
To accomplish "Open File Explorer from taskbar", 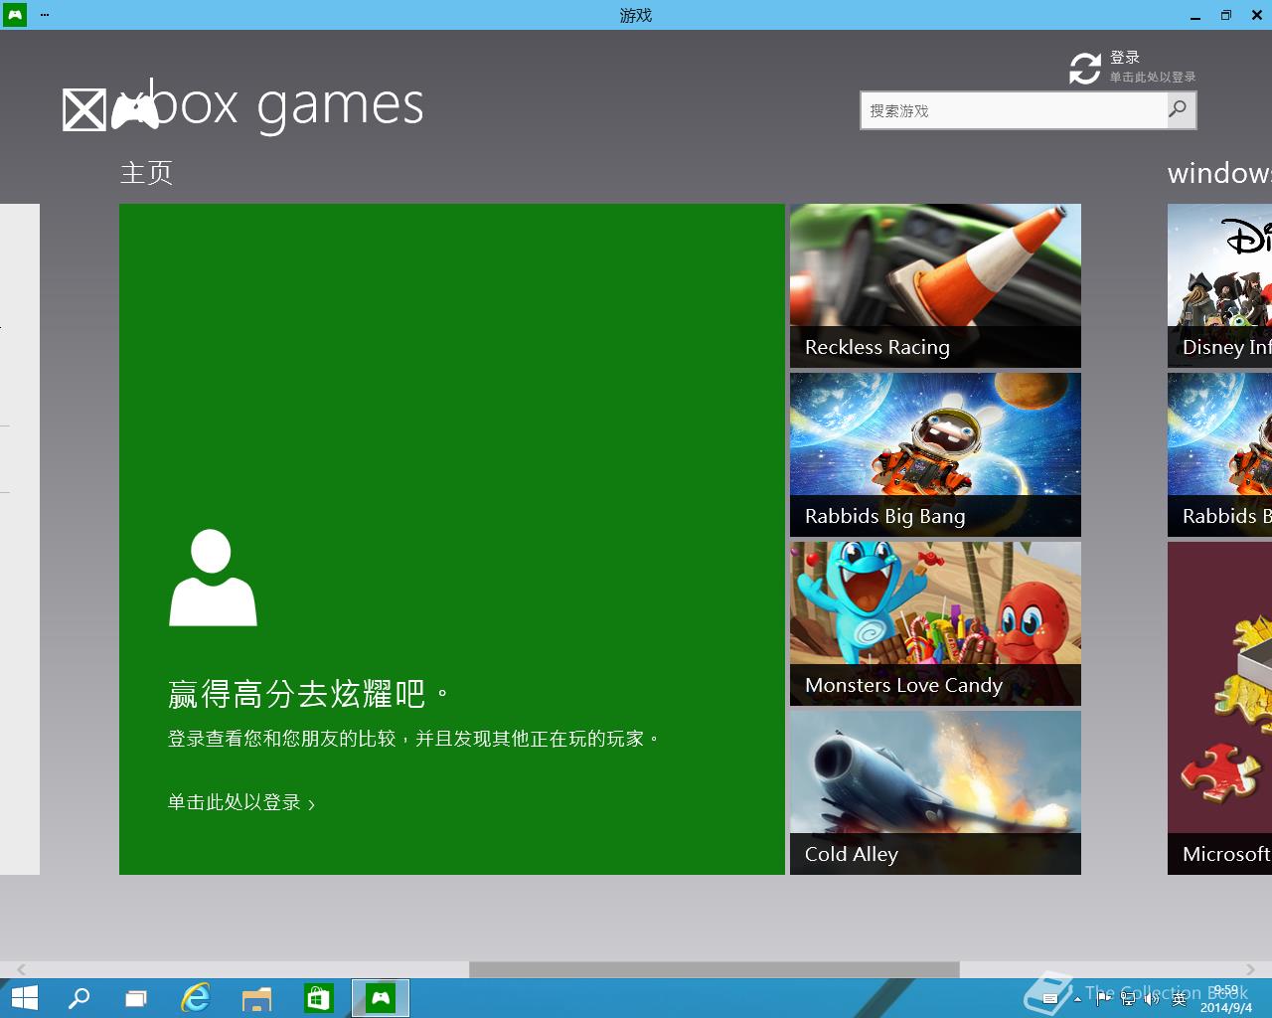I will tap(257, 998).
